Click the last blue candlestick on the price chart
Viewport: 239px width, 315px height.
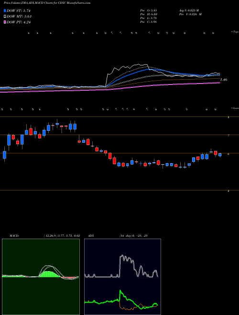point(220,155)
